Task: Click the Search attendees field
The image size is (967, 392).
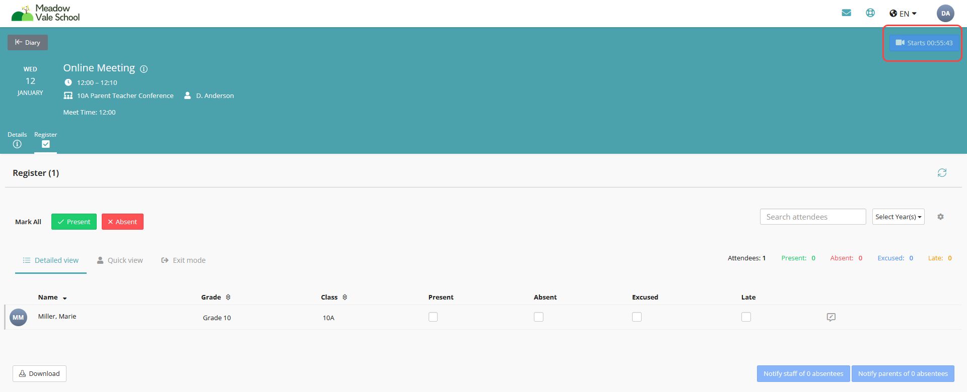Action: click(812, 217)
